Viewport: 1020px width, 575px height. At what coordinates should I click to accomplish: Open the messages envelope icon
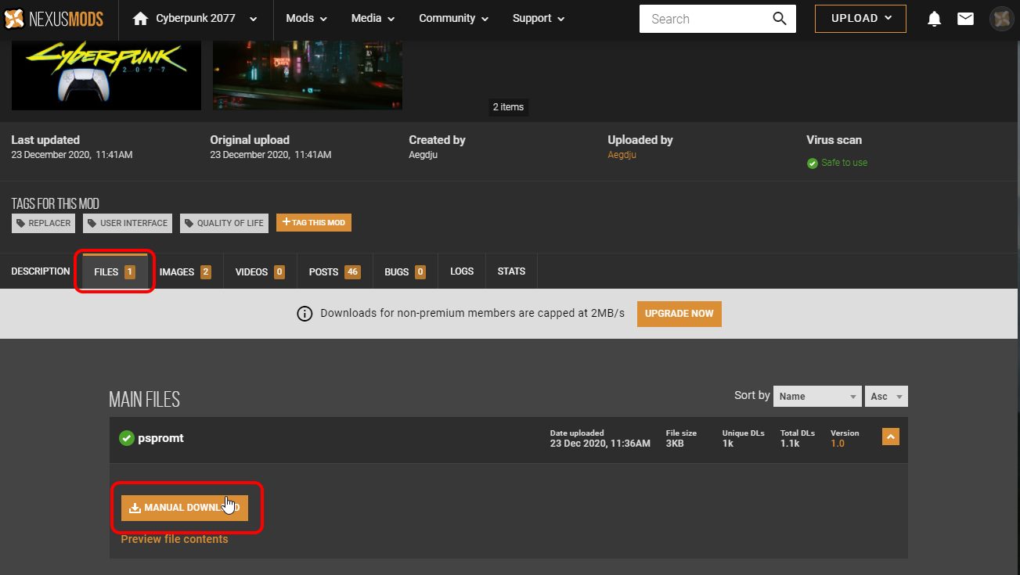click(x=965, y=19)
